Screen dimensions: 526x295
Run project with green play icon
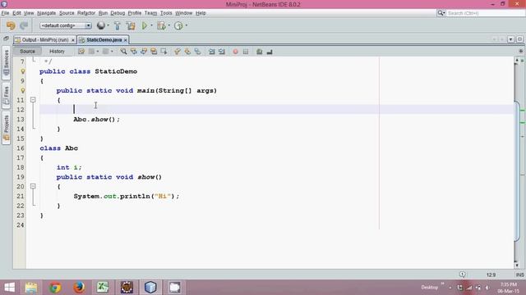145,25
